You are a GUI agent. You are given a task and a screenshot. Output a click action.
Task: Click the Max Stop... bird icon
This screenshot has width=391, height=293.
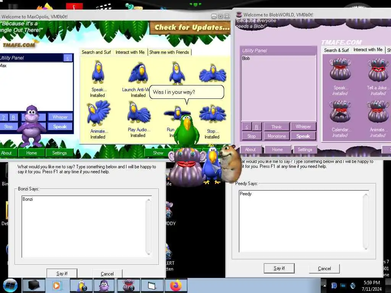click(x=212, y=114)
